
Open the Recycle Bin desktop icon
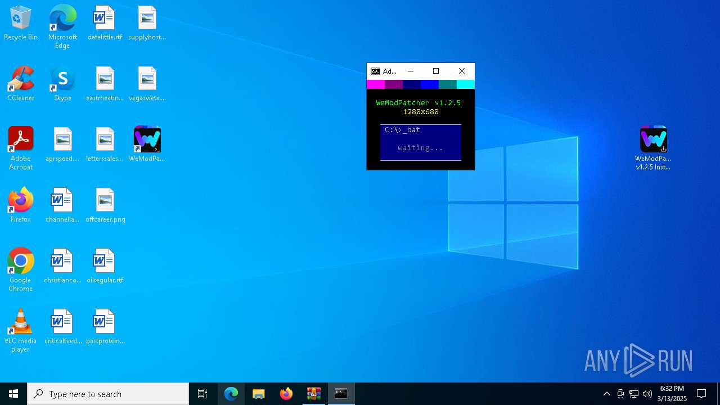(x=21, y=24)
